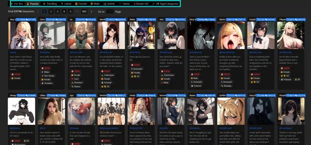Select the Love tag on the Liz card

[x=75, y=79]
